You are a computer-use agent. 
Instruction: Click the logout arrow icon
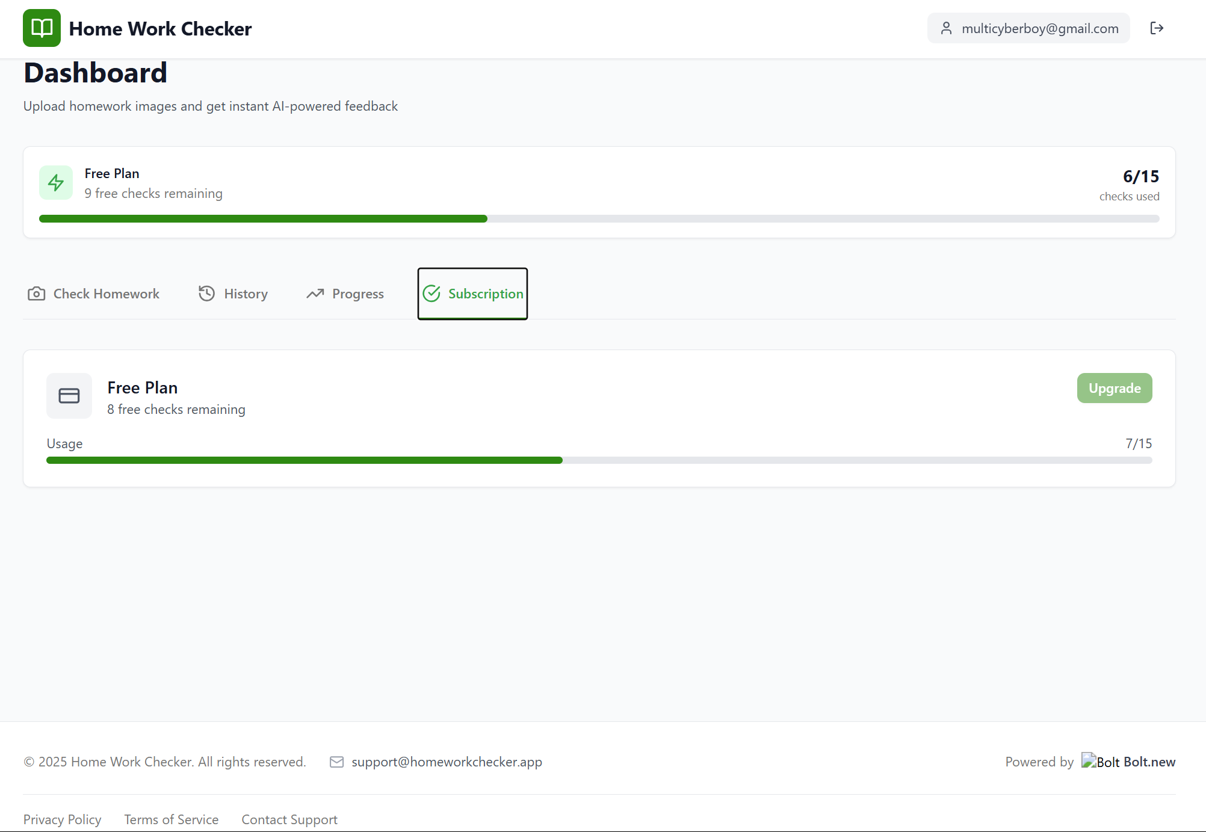[x=1156, y=28]
